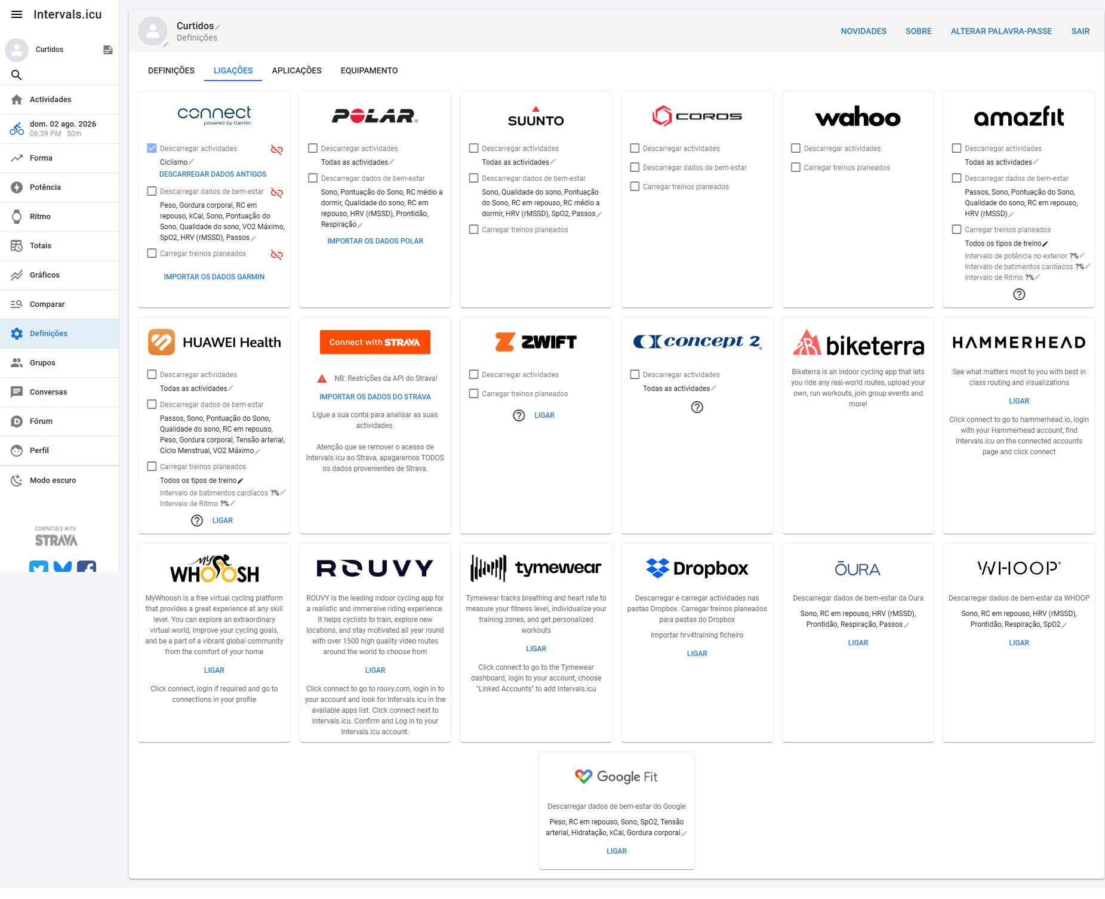Image resolution: width=1105 pixels, height=899 pixels.
Task: Switch to the LIGAÇÕES tab
Action: pyautogui.click(x=233, y=70)
